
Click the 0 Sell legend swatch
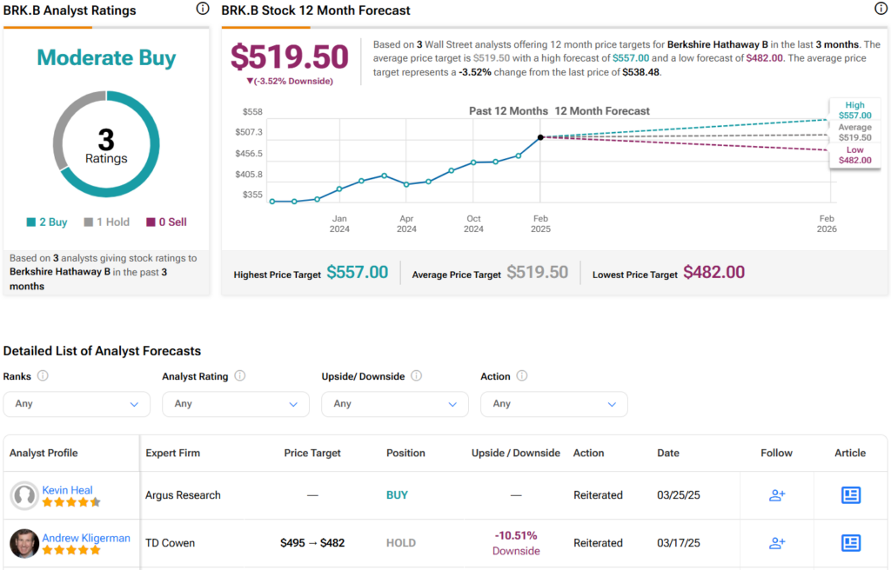151,222
